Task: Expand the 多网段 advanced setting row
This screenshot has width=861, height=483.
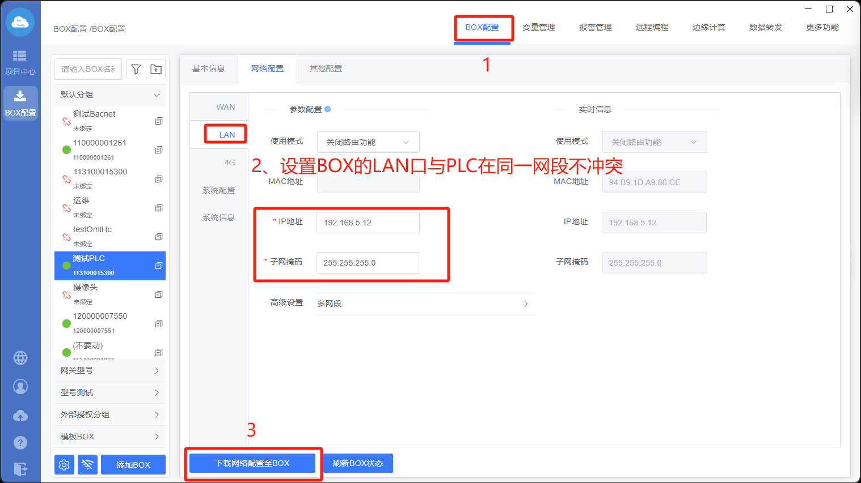Action: (425, 304)
